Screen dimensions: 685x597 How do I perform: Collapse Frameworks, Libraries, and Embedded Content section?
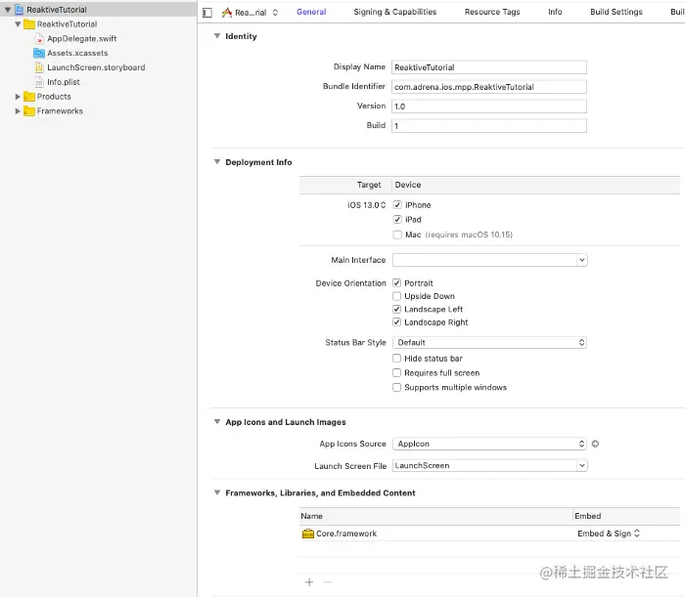pyautogui.click(x=217, y=492)
